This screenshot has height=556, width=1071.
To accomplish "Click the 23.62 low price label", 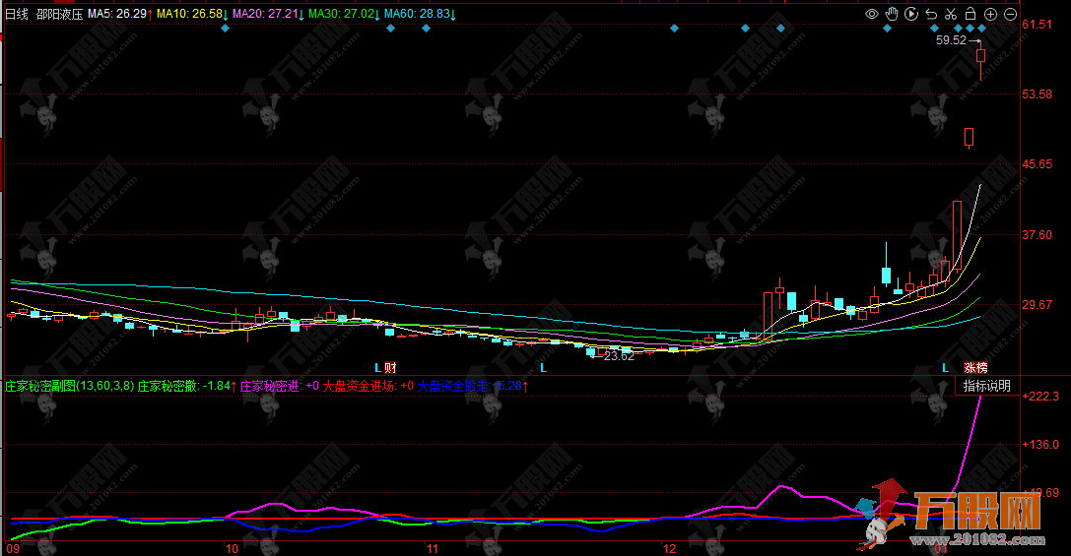I will pos(619,356).
